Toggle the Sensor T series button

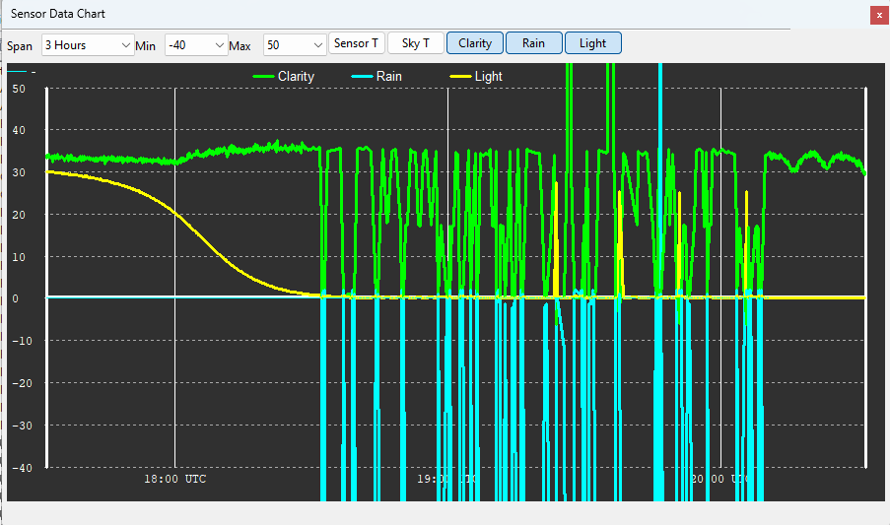[x=357, y=43]
